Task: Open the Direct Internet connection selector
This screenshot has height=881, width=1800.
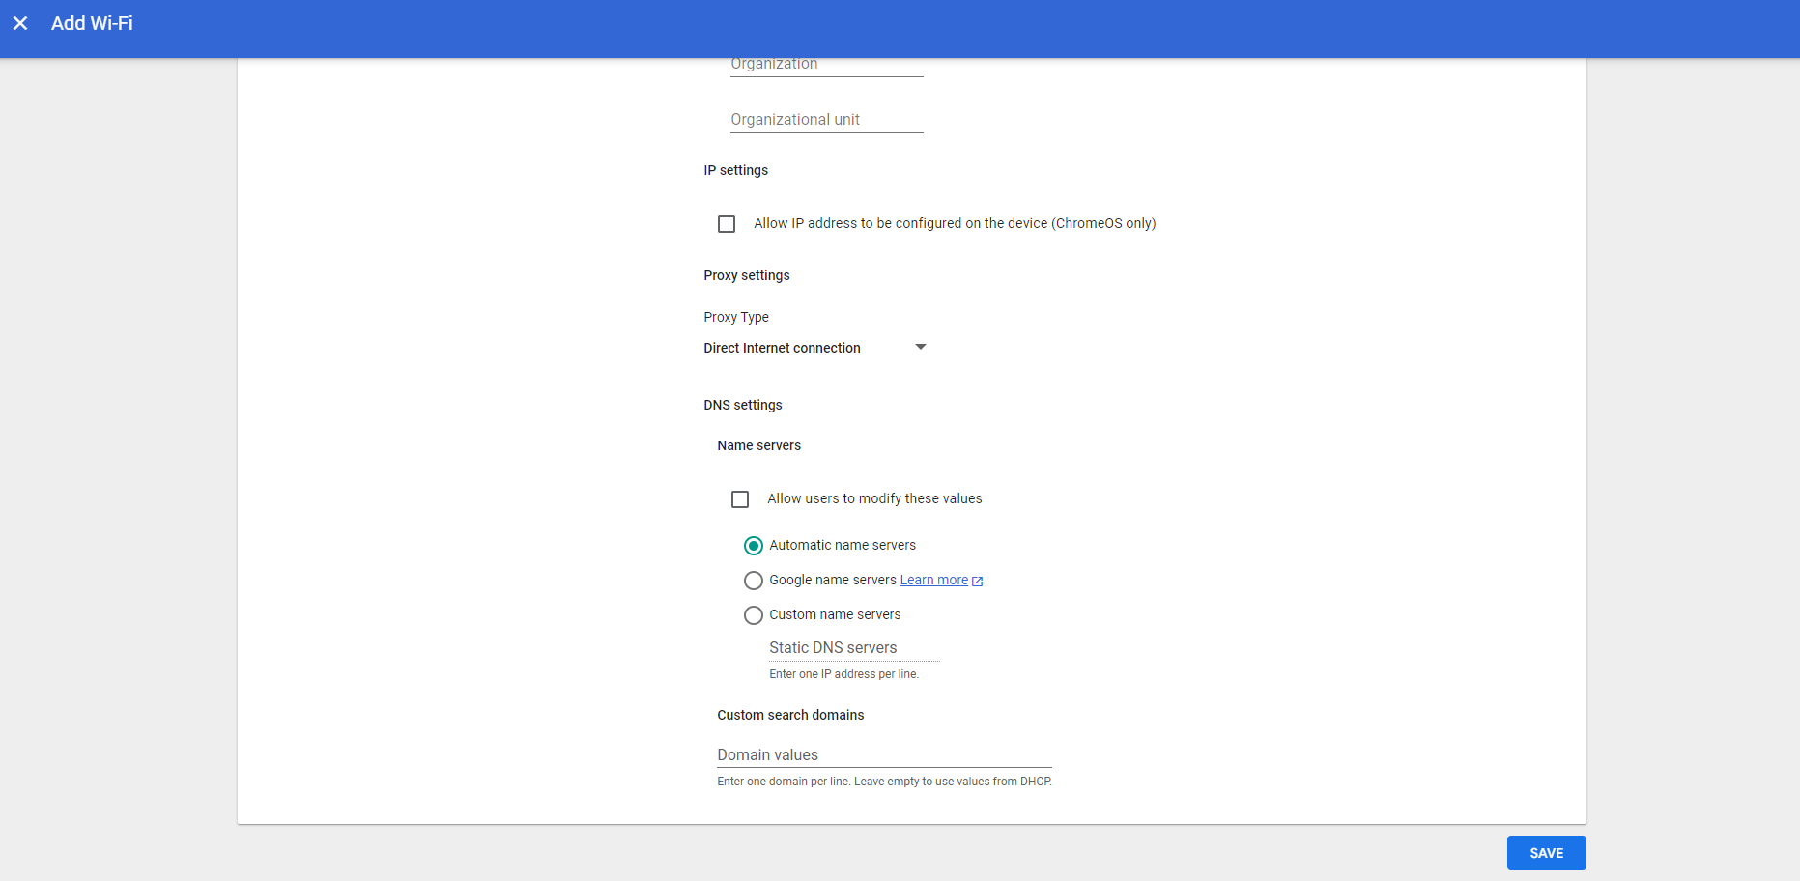Action: 782,348
